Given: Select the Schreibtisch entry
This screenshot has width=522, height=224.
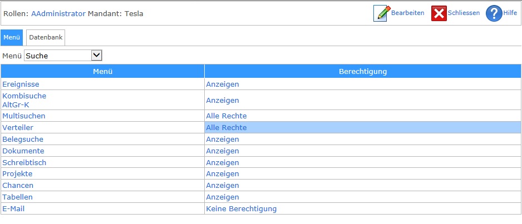Looking at the screenshot, I should 24,162.
